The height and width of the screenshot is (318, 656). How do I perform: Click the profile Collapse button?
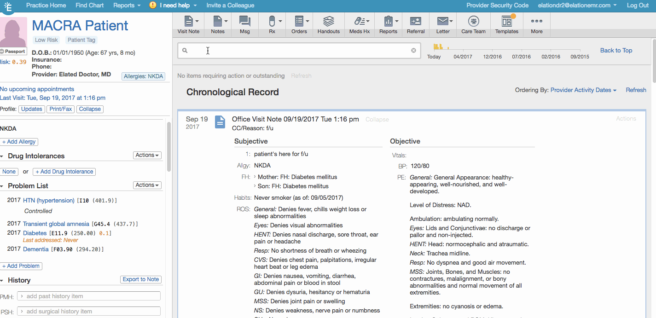point(90,109)
